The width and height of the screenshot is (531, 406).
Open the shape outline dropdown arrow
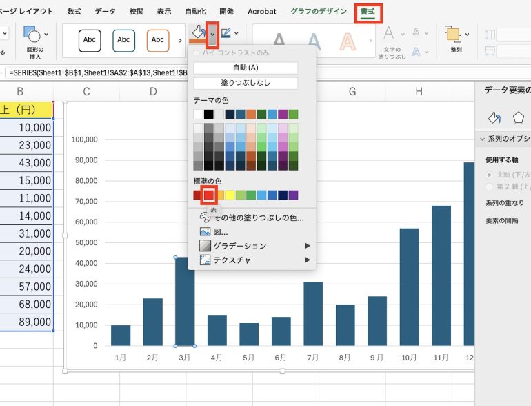pyautogui.click(x=237, y=33)
